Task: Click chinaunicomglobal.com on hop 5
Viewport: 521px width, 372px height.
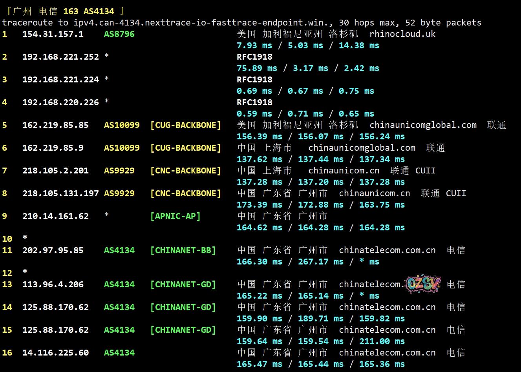Action: (x=423, y=125)
